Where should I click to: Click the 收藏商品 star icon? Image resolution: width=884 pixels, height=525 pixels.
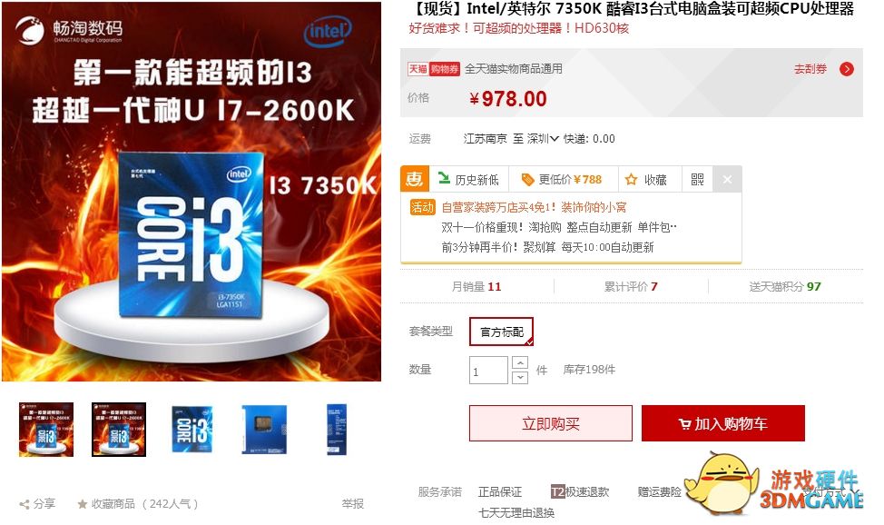[x=83, y=503]
